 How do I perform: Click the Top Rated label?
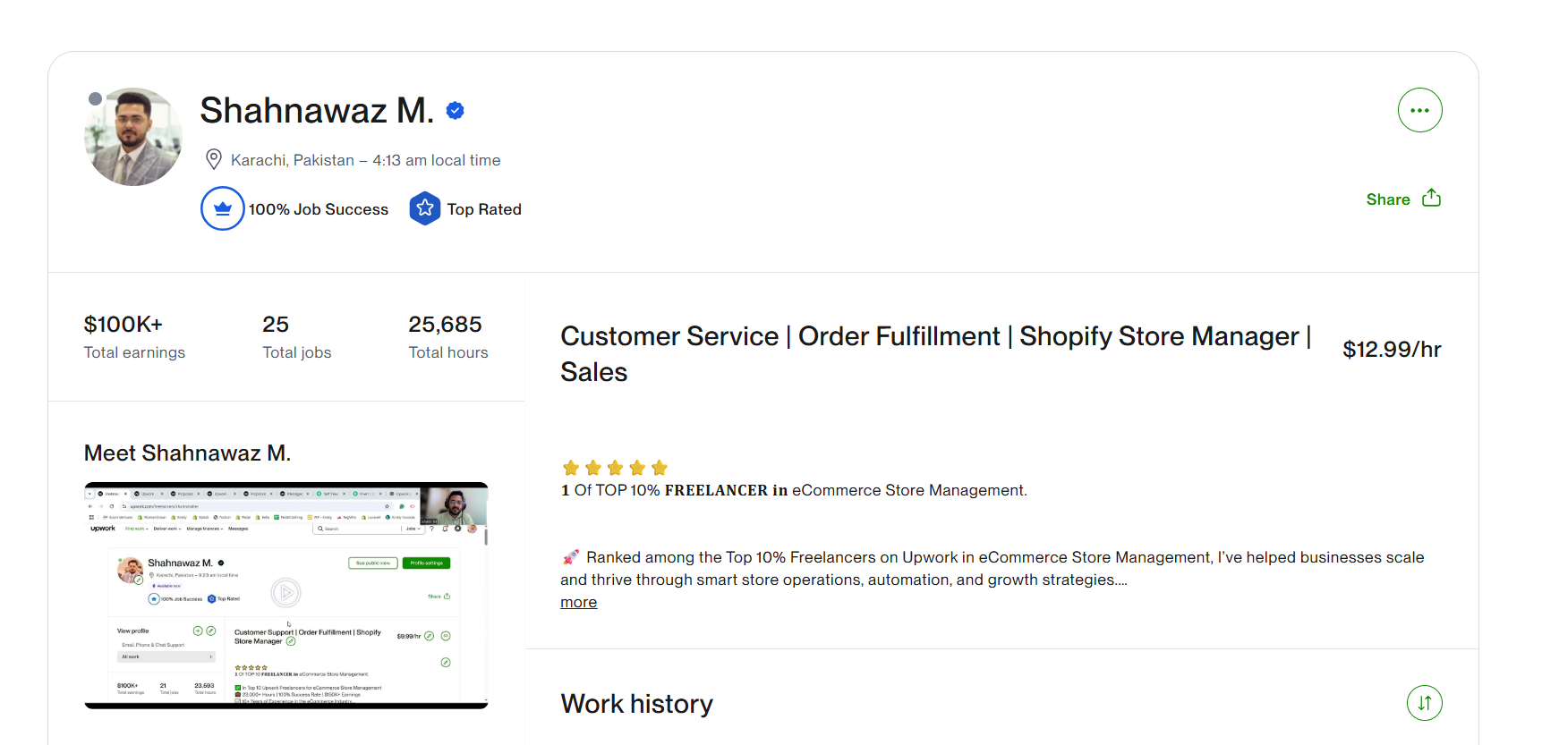[484, 209]
